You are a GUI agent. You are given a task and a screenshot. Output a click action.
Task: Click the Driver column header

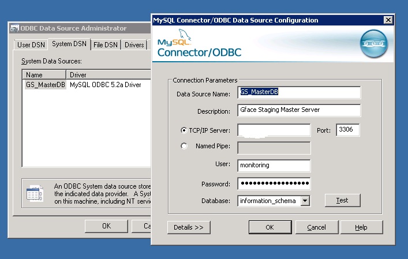tap(108, 74)
